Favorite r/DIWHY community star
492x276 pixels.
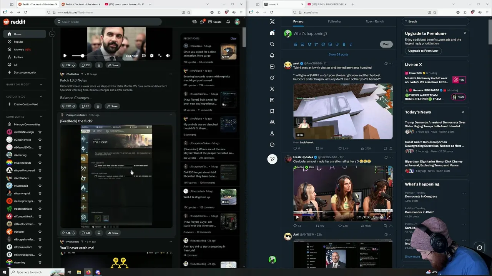tap(40, 232)
